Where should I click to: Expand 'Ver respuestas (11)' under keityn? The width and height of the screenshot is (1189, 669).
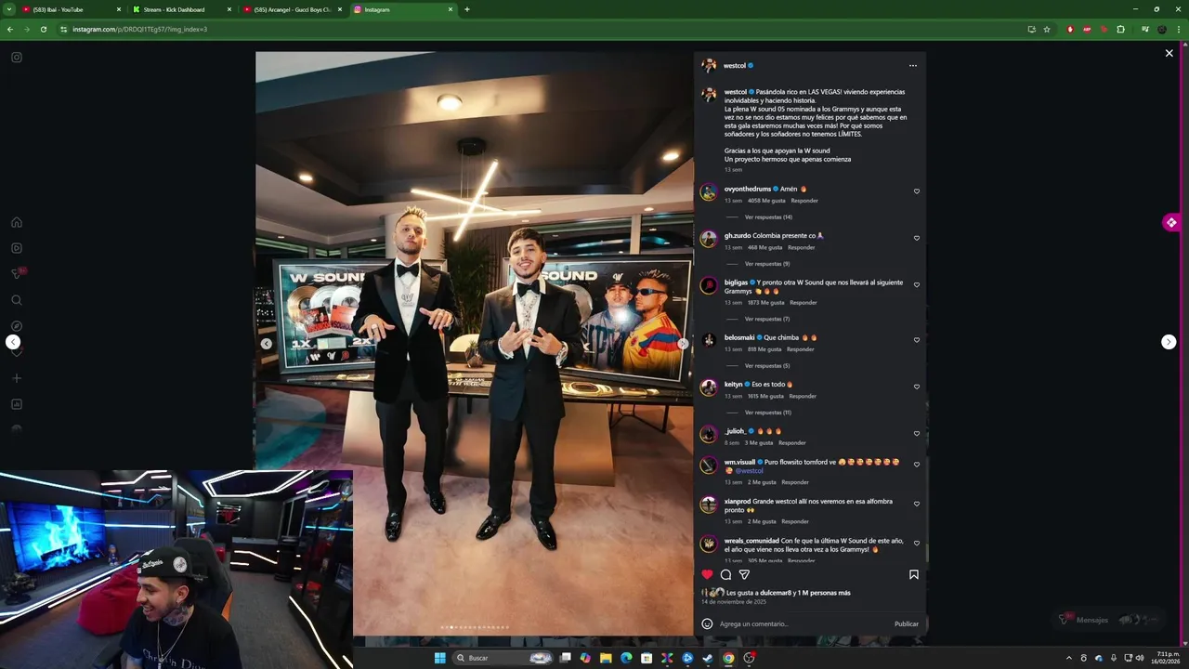click(768, 412)
